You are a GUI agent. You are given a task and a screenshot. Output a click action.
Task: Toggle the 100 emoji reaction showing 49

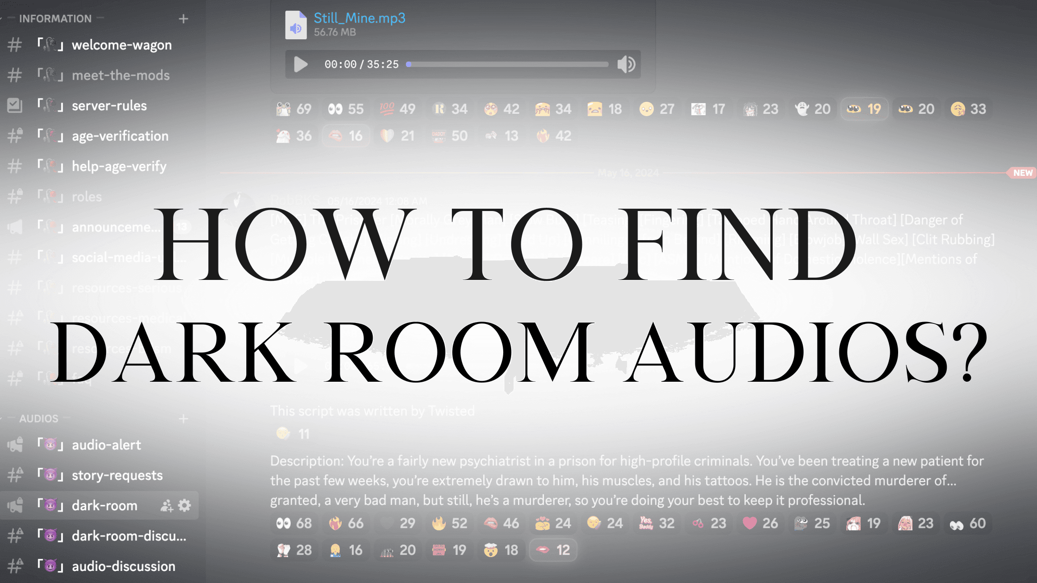click(x=397, y=109)
